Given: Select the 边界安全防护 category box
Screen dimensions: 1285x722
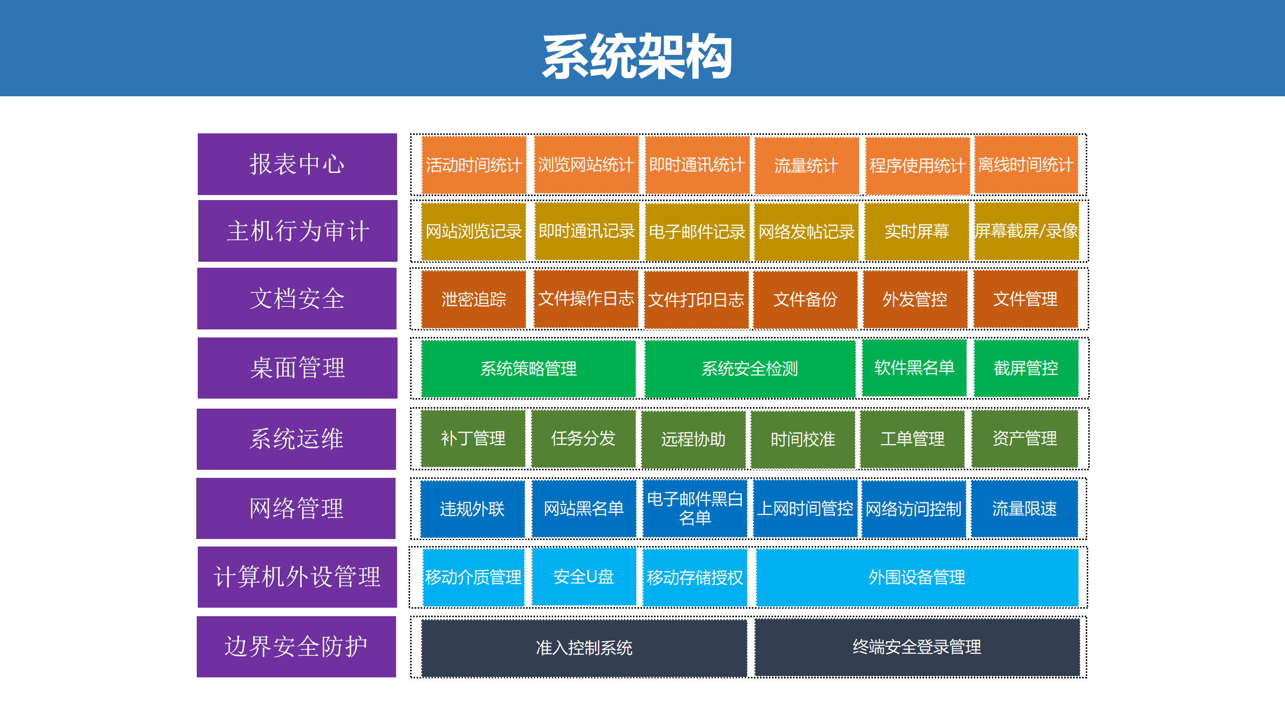Looking at the screenshot, I should tap(296, 647).
